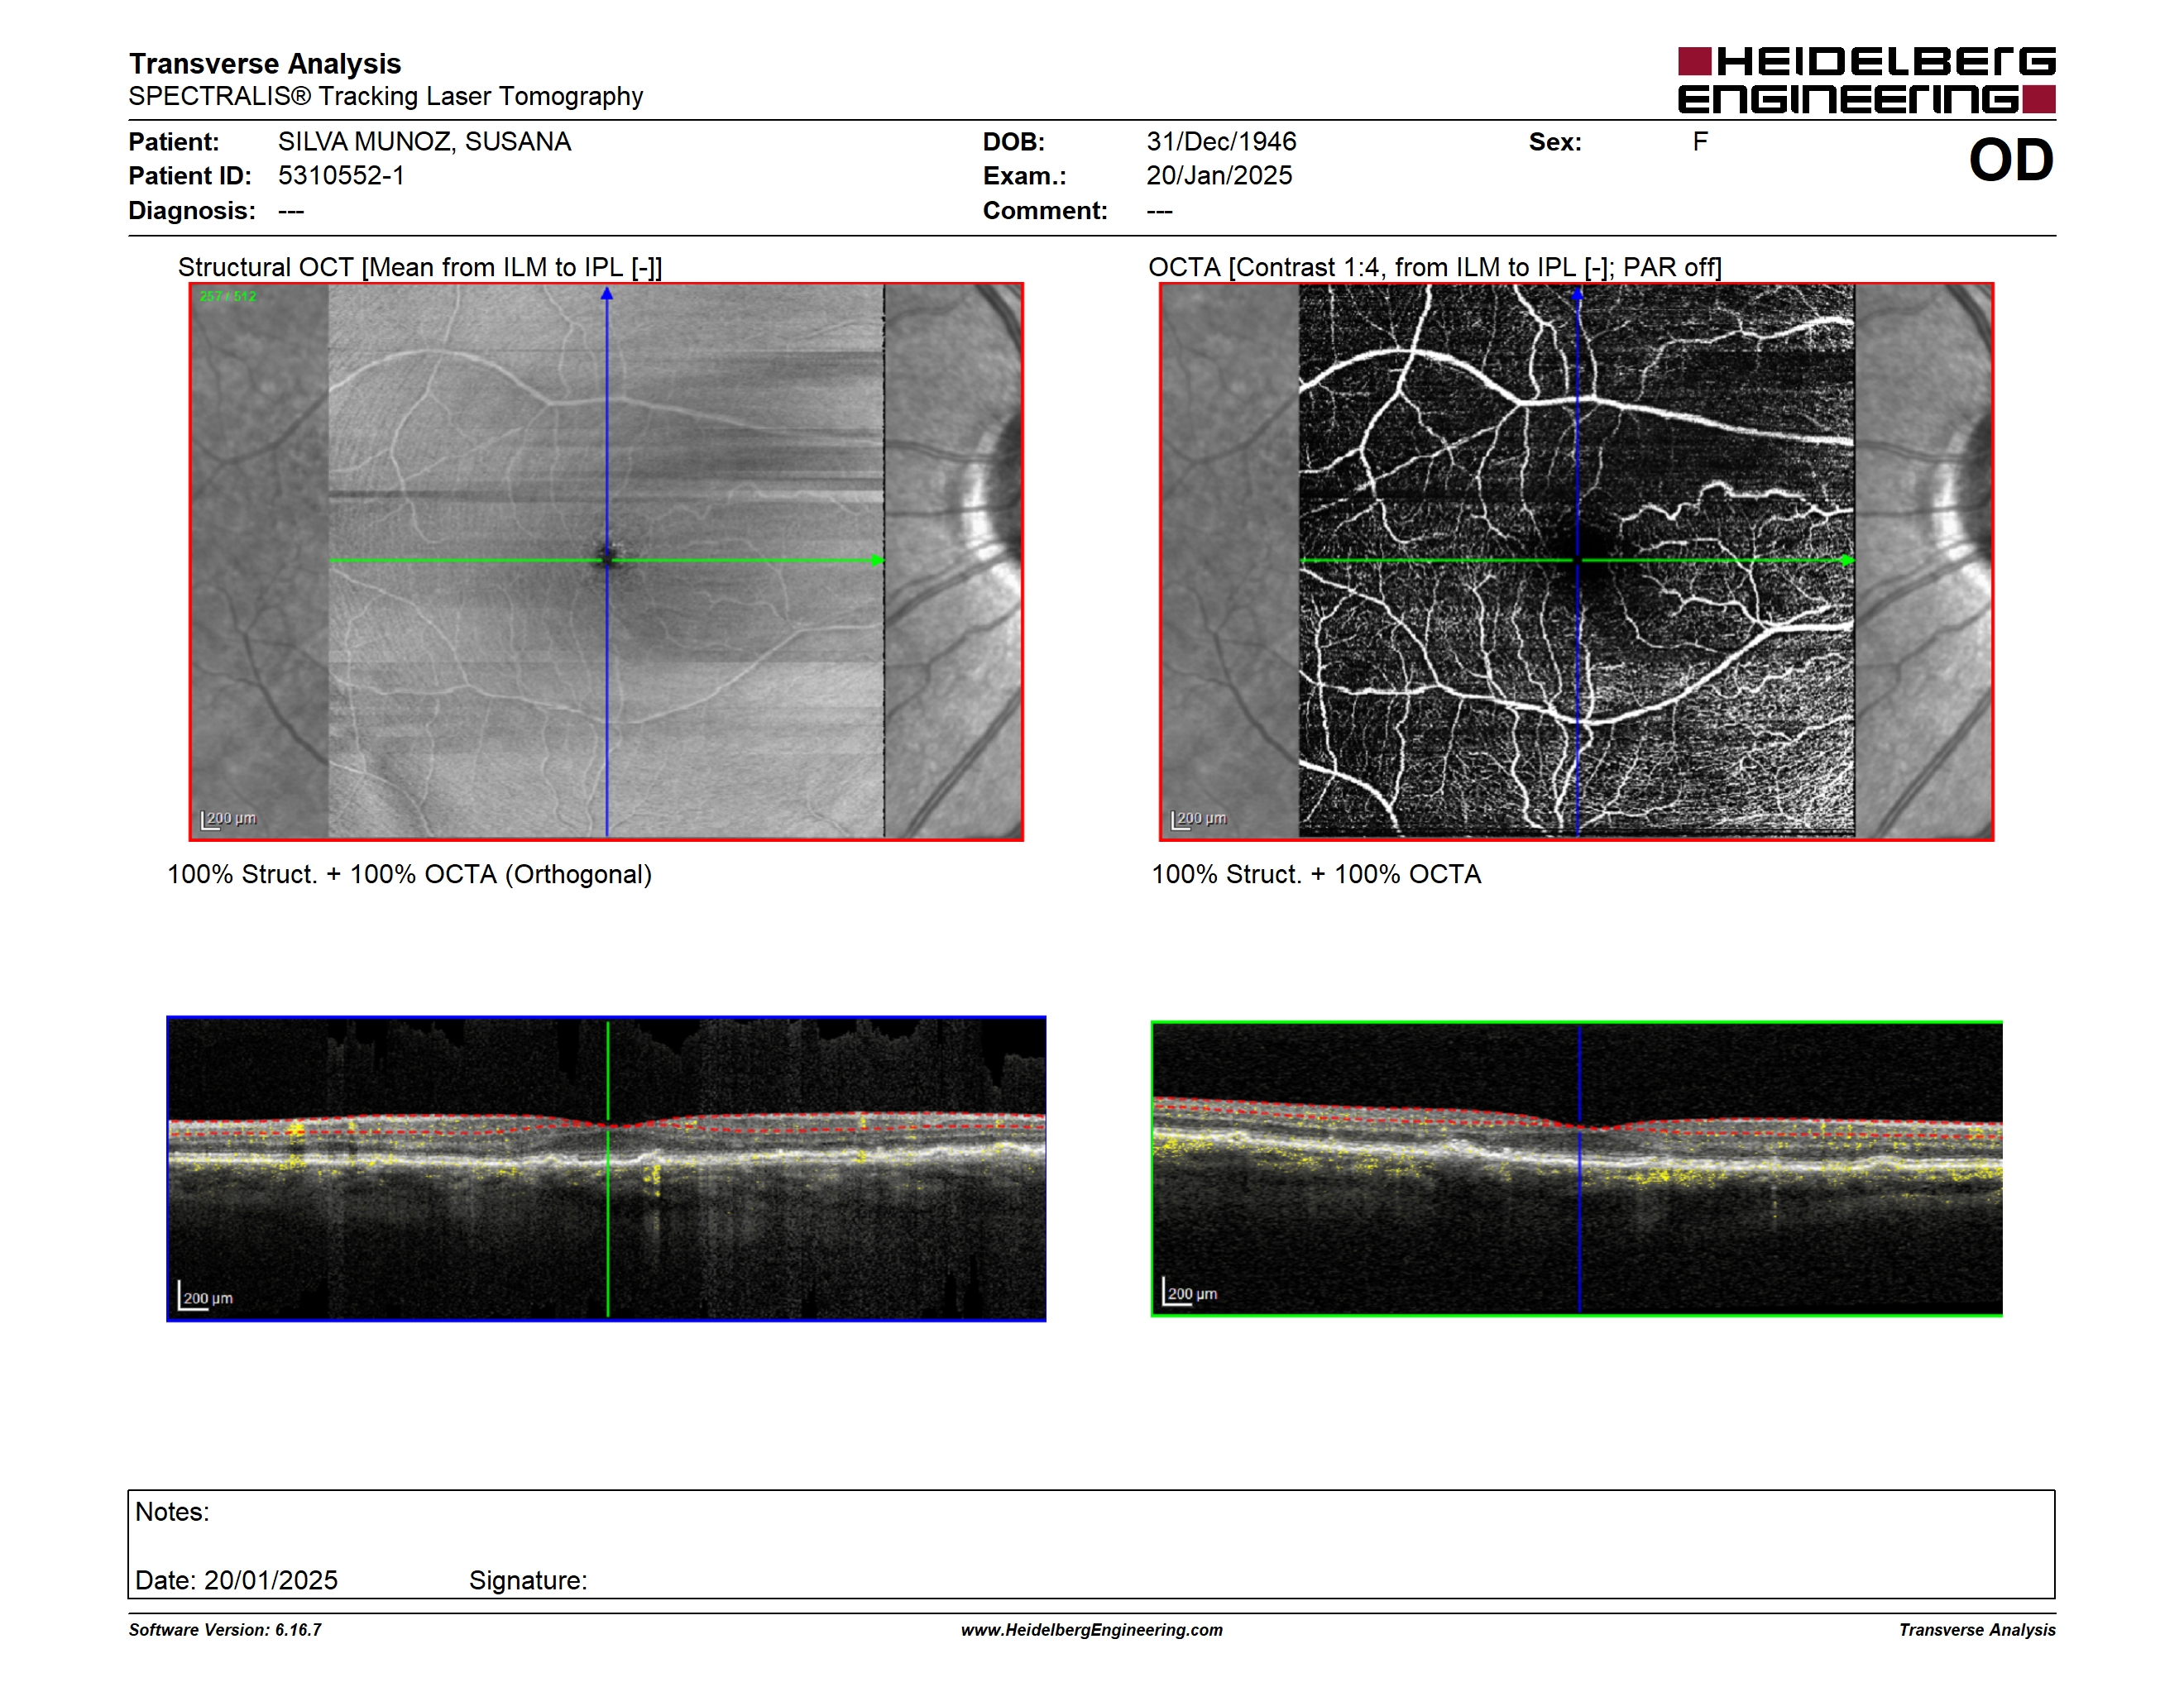Click the 200 µm scale bar on blue-bordered B-scan

click(x=206, y=1296)
